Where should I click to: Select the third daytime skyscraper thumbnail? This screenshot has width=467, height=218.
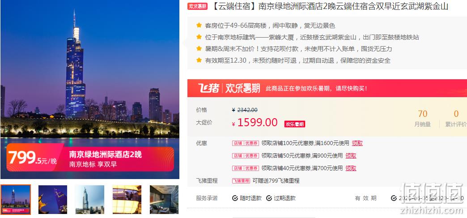tap(89, 200)
